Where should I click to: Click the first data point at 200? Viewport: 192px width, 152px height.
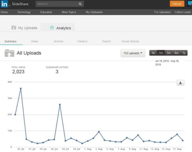15,114
